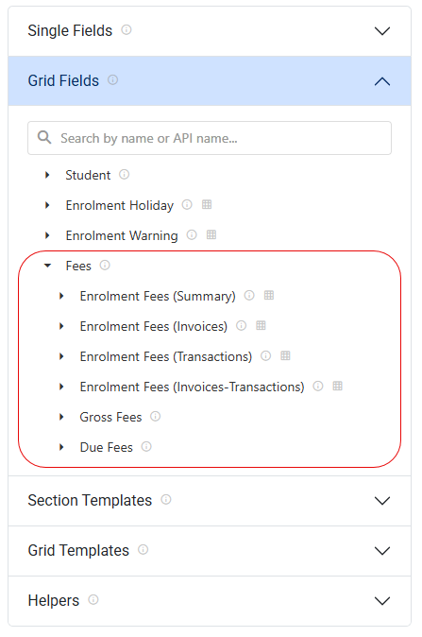The width and height of the screenshot is (422, 637).
Task: Click the grid icon for Enrolment Fees (Invoices-Transactions)
Action: pyautogui.click(x=338, y=386)
